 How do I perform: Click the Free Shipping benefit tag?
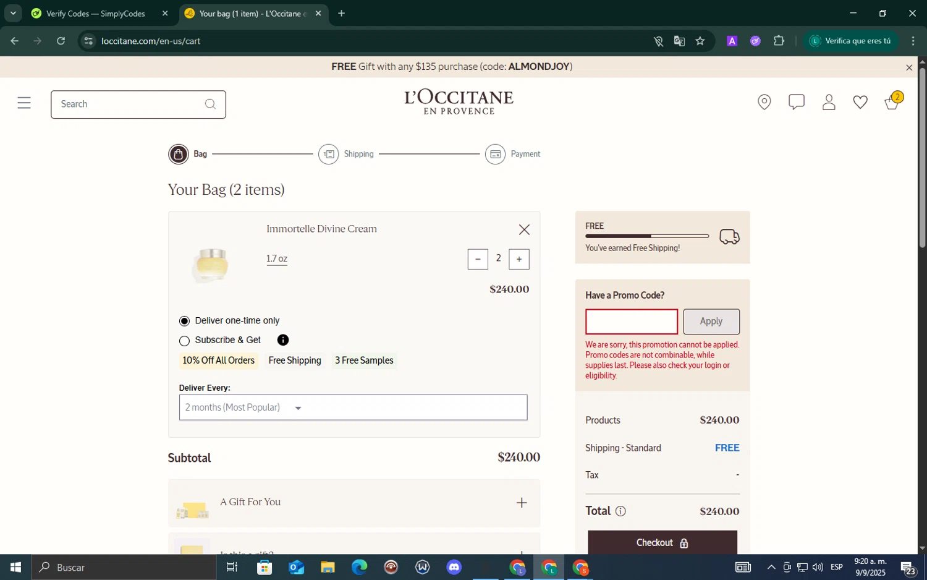[x=295, y=360]
